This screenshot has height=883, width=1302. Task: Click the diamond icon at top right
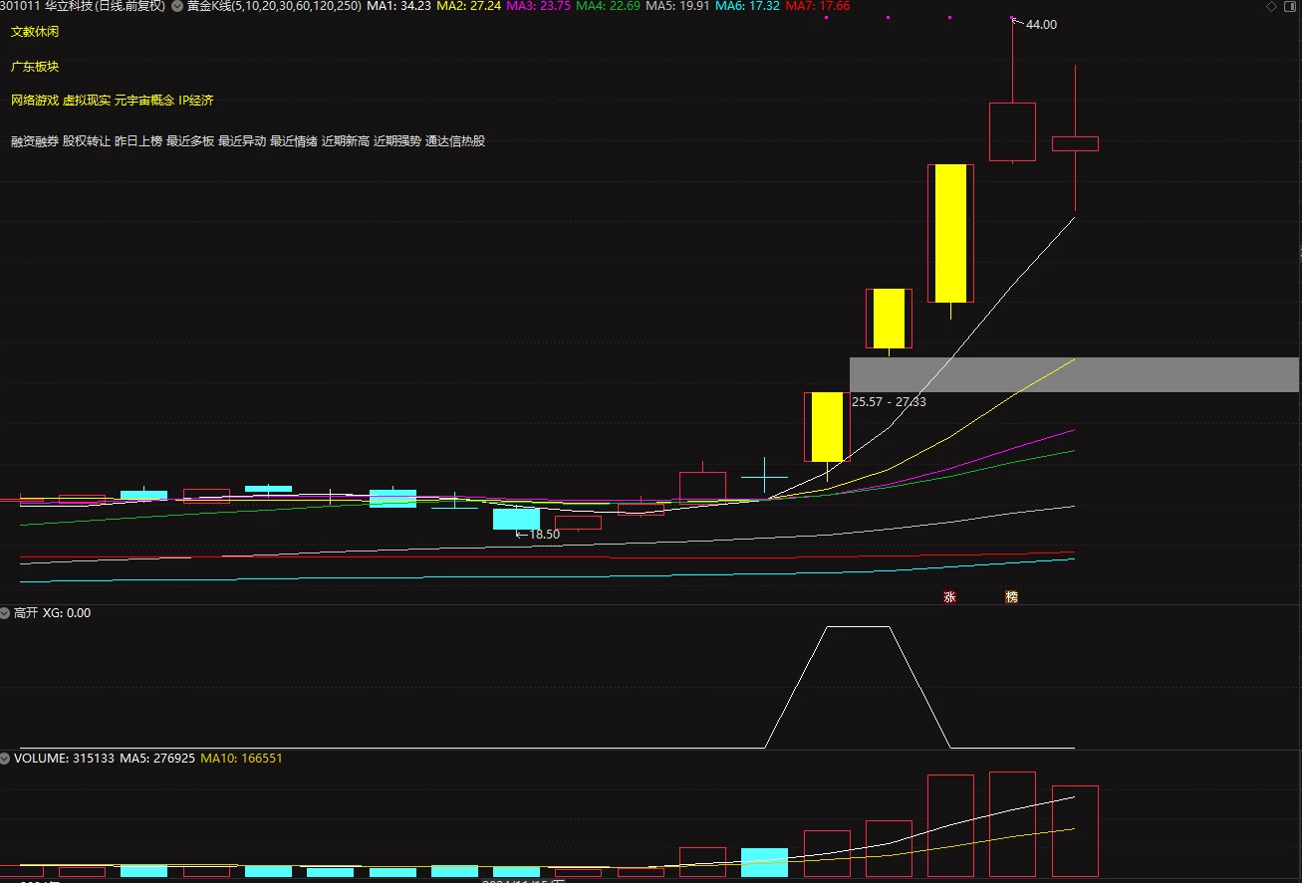(x=1271, y=6)
